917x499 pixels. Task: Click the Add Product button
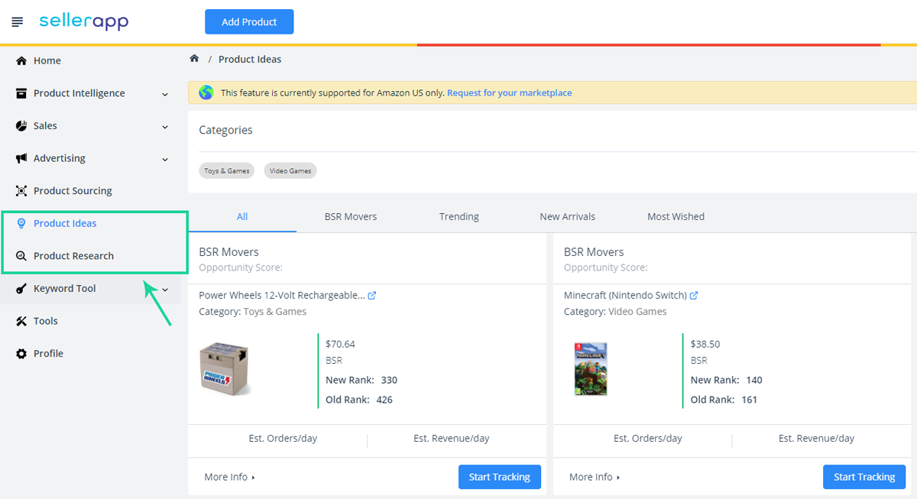click(249, 22)
